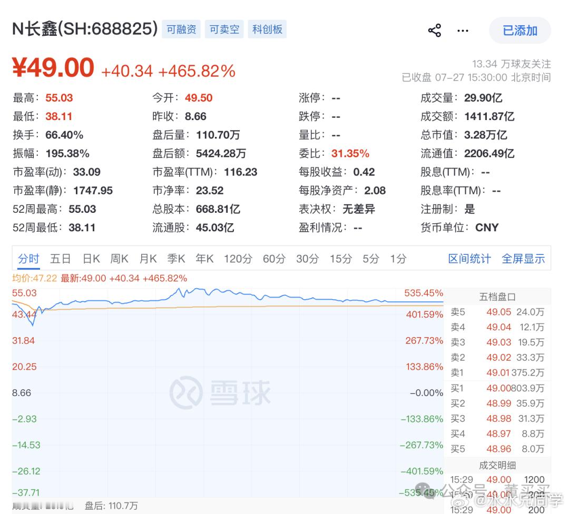The width and height of the screenshot is (569, 514).
Task: Select the 30分 interval tab
Action: click(x=307, y=259)
